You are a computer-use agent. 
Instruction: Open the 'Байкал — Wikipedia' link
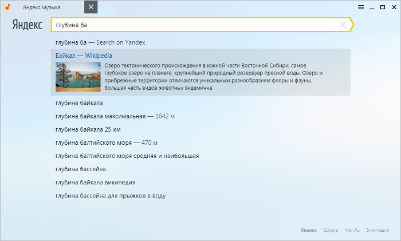click(84, 56)
